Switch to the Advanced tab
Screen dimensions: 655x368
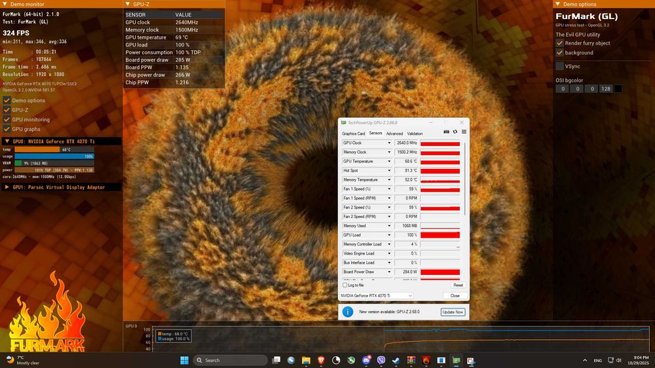pos(394,134)
